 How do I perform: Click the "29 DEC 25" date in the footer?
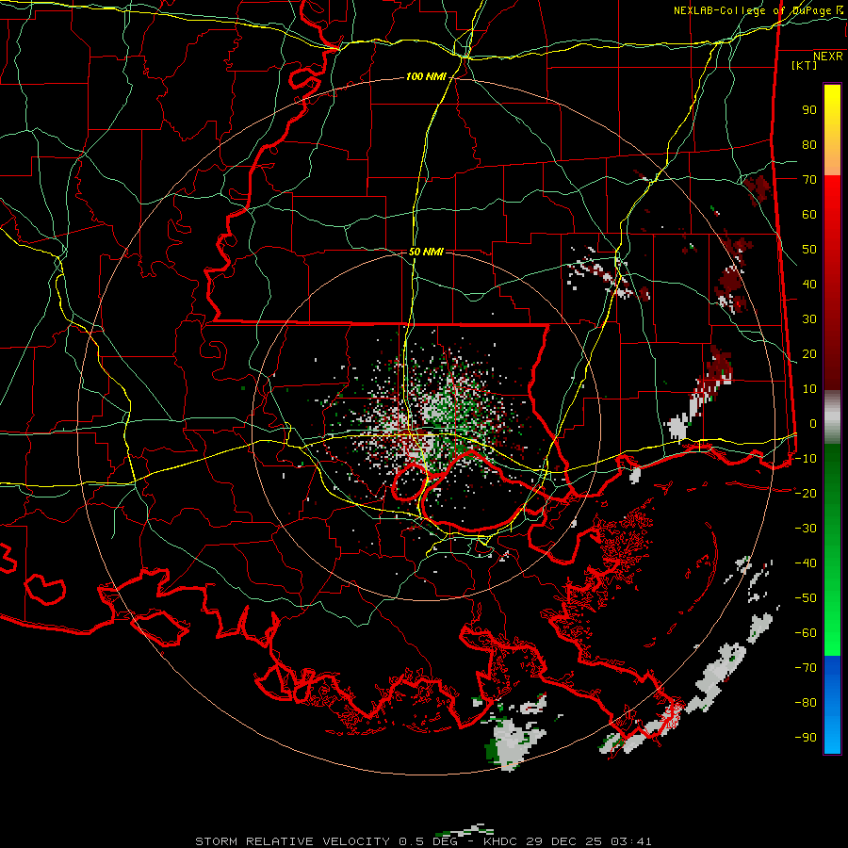(x=564, y=841)
